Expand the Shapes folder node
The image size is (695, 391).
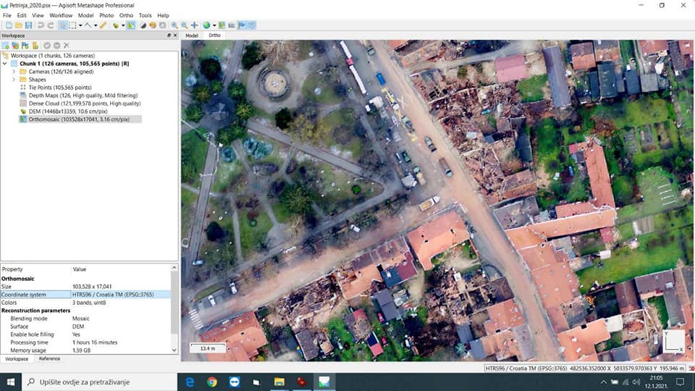pos(13,80)
